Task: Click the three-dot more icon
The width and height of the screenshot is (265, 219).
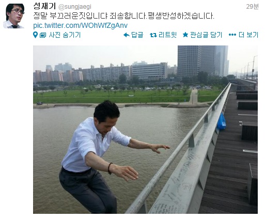Action: pyautogui.click(x=232, y=35)
